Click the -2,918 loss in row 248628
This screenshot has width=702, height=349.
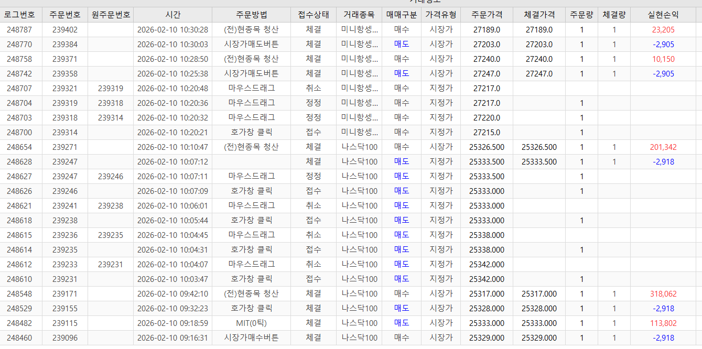coord(663,162)
